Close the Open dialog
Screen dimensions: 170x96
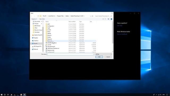click(x=112, y=13)
